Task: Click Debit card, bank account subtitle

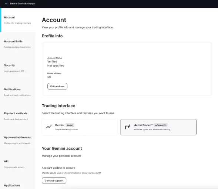Action: pos(16,119)
